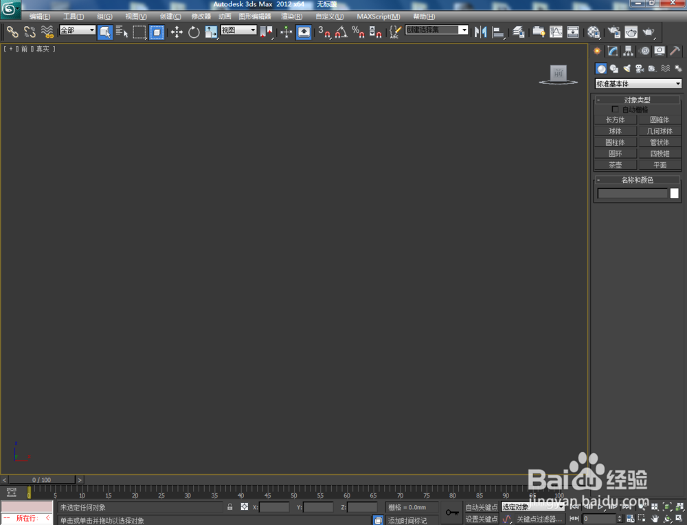Image resolution: width=687 pixels, height=525 pixels.
Task: Click Bind to Space Warp icon
Action: pyautogui.click(x=47, y=32)
